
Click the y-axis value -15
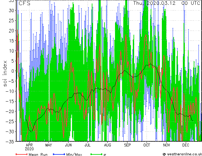(x=10, y=101)
